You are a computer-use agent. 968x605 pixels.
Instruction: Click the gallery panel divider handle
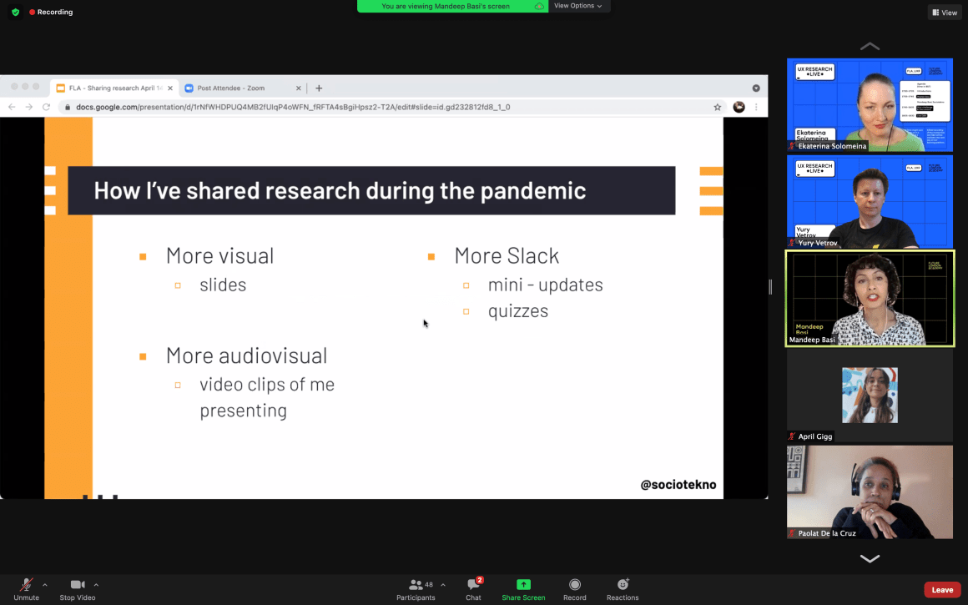[x=770, y=286]
